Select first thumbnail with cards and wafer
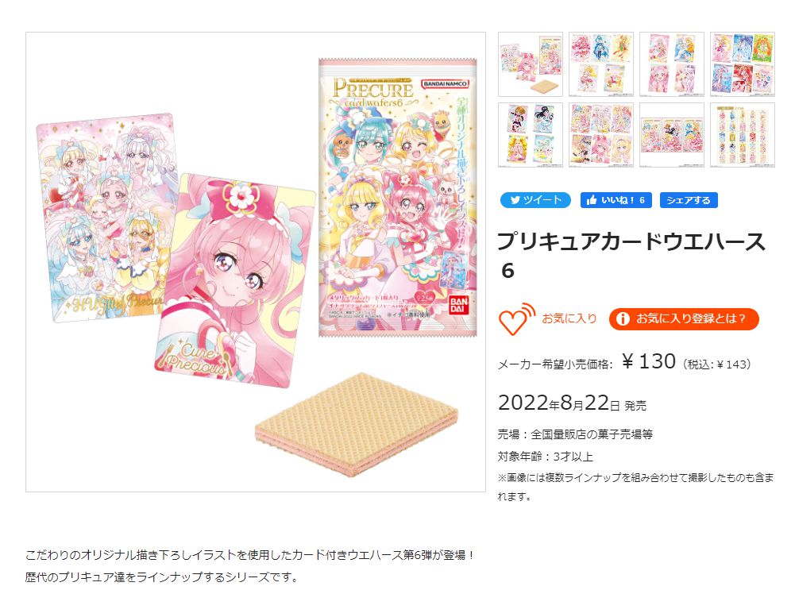 [x=531, y=64]
